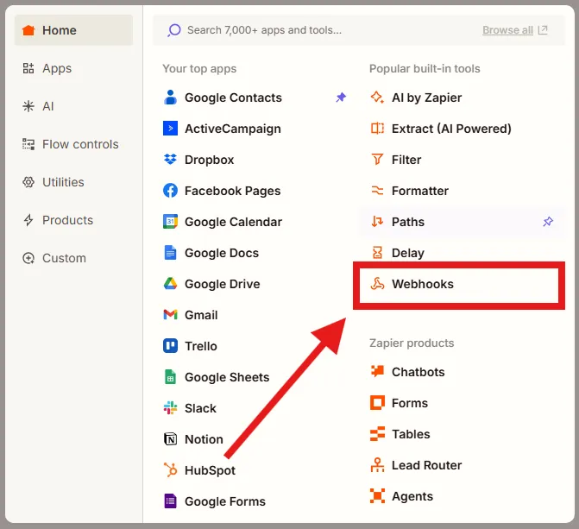Image resolution: width=579 pixels, height=529 pixels.
Task: Pick the Trello label
Action: pos(200,346)
